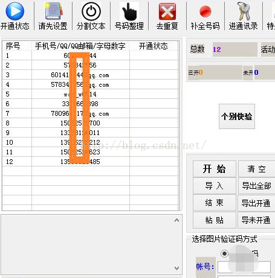
Task: Select table row number 8
Action: (91, 123)
